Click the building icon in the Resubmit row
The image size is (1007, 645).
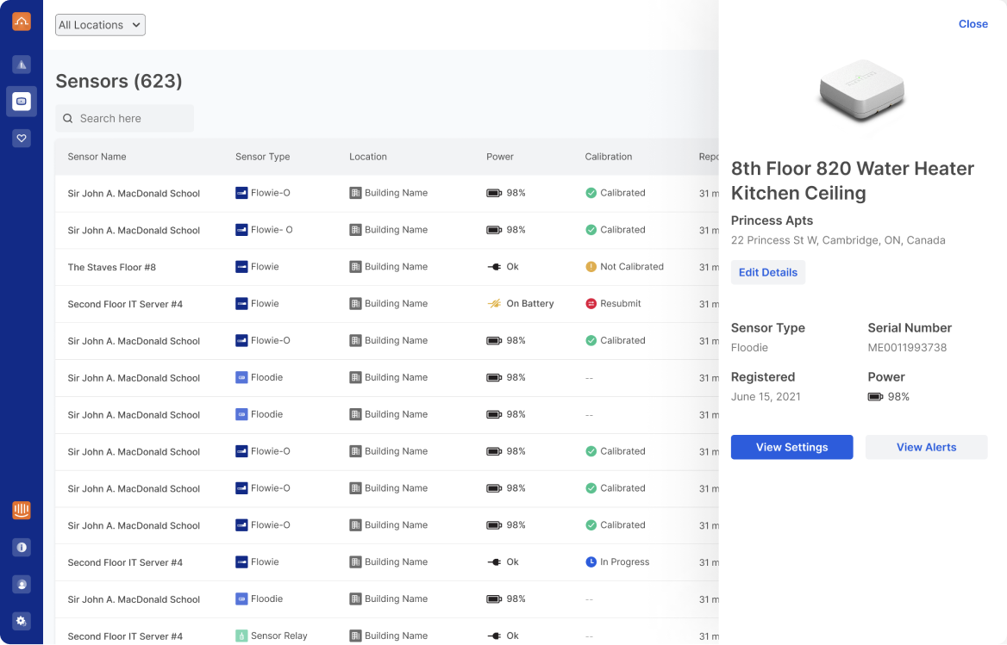coord(355,304)
